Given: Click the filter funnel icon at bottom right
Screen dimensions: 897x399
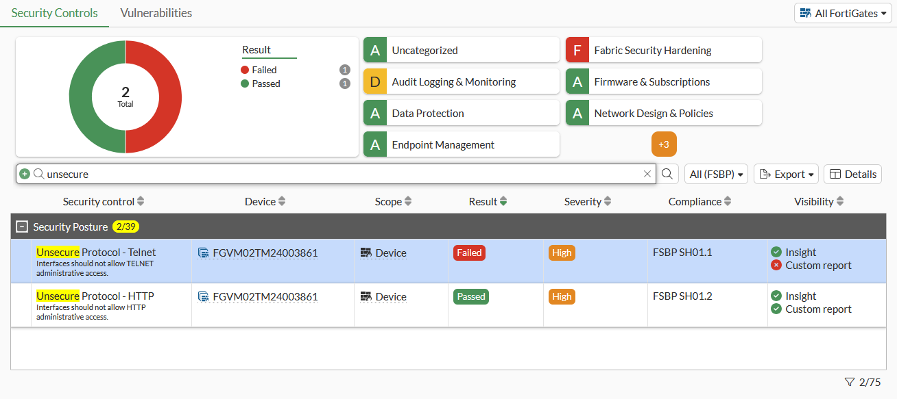Looking at the screenshot, I should (x=850, y=382).
